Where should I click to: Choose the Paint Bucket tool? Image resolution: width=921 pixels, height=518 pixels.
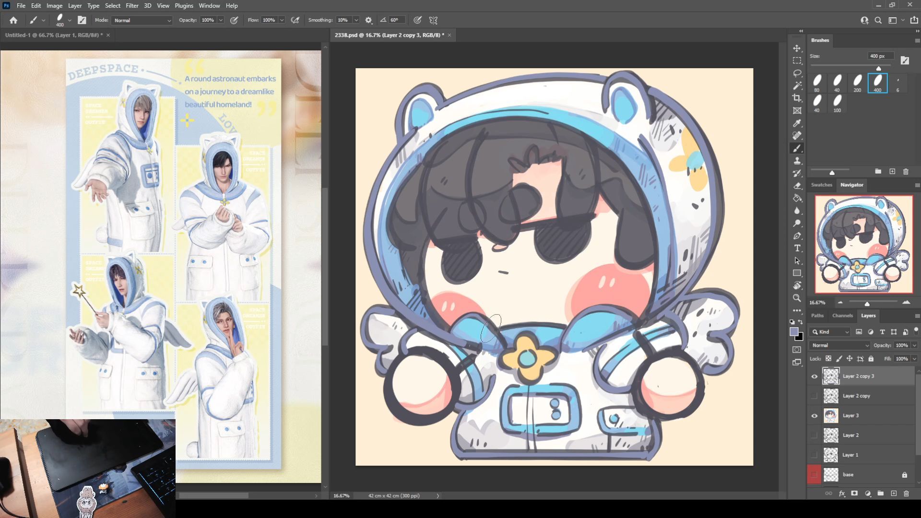797,198
